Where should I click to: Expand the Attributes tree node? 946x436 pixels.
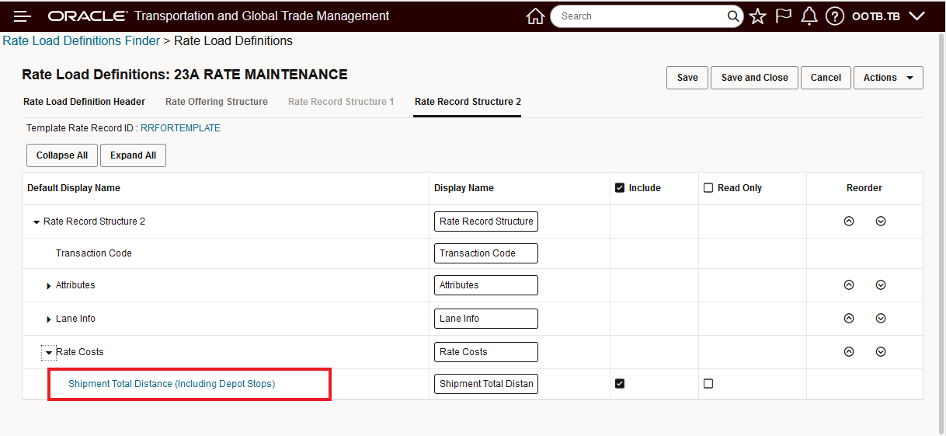(x=49, y=286)
